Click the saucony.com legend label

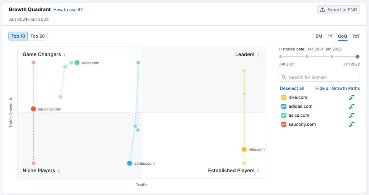(x=302, y=124)
